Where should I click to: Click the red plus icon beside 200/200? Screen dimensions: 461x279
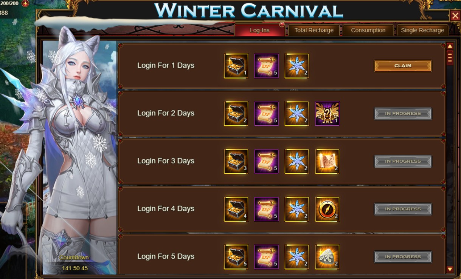(25, 3)
